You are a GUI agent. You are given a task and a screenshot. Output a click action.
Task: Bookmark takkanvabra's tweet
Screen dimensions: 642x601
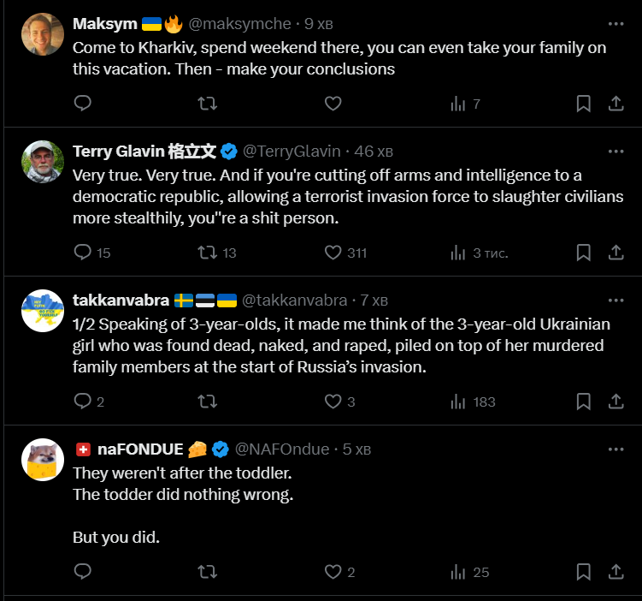pos(584,402)
